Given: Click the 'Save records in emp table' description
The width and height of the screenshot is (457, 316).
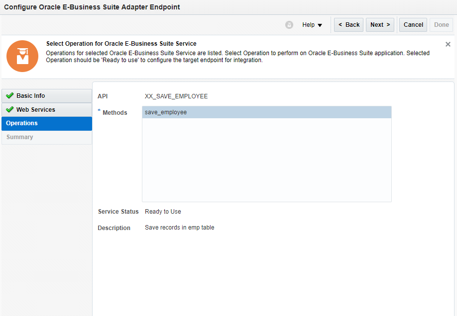Looking at the screenshot, I should [179, 228].
